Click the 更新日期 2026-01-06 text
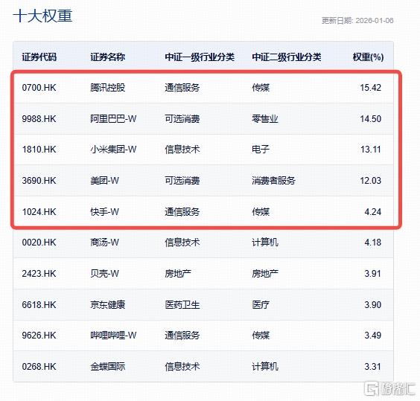 (357, 21)
